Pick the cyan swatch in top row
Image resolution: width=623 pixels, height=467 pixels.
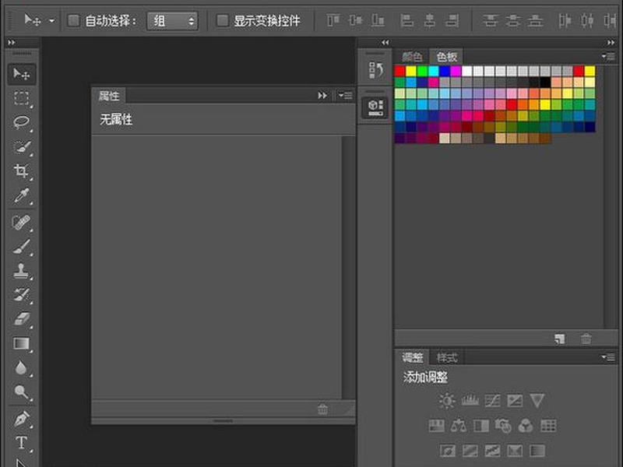[434, 71]
